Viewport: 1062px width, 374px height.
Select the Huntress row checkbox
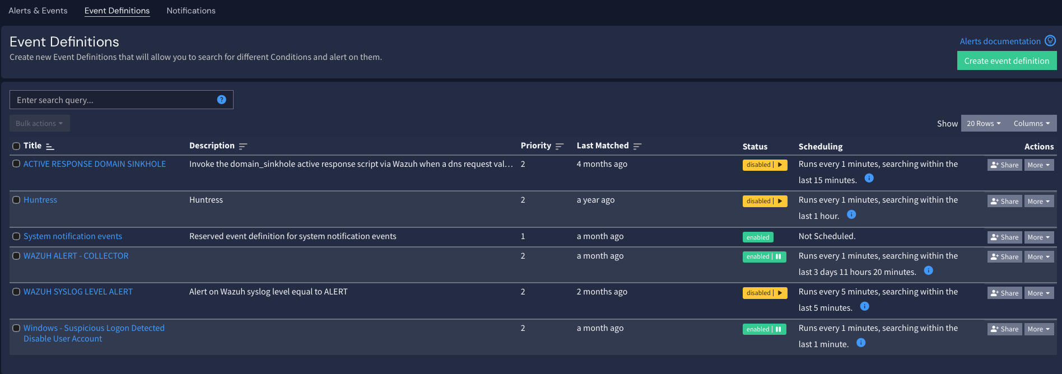coord(16,200)
